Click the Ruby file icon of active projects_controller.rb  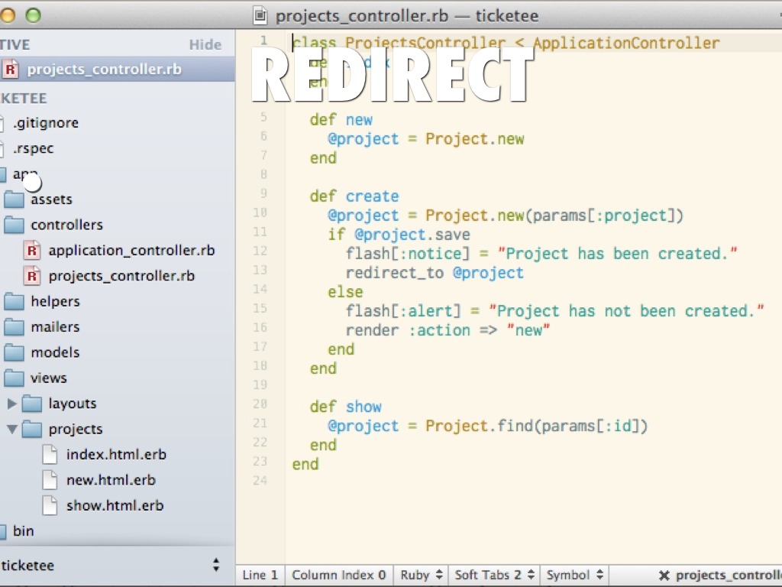tap(11, 70)
